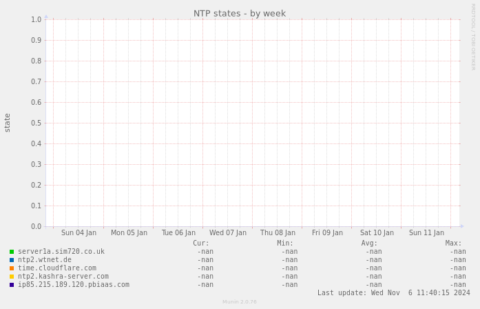Screen dimensions: 480x309
Task: Click the Avg value for time.cloudflare.com
Action: (x=373, y=268)
